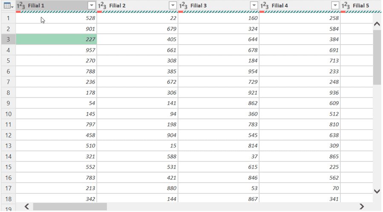The width and height of the screenshot is (383, 212).
Task: Select the Filial 1 column header
Action: pyautogui.click(x=56, y=6)
